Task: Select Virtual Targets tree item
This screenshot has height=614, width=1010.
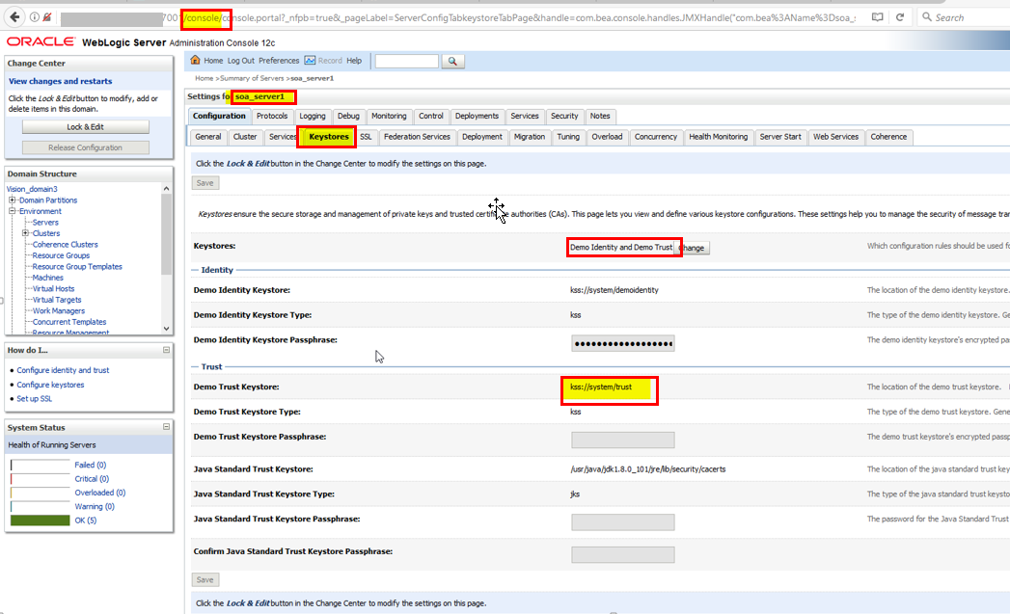Action: tap(57, 299)
